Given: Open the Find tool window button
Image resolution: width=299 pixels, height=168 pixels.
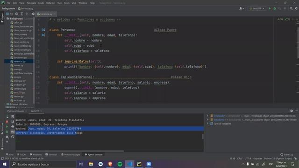Looking at the screenshot, I should pos(9,154).
